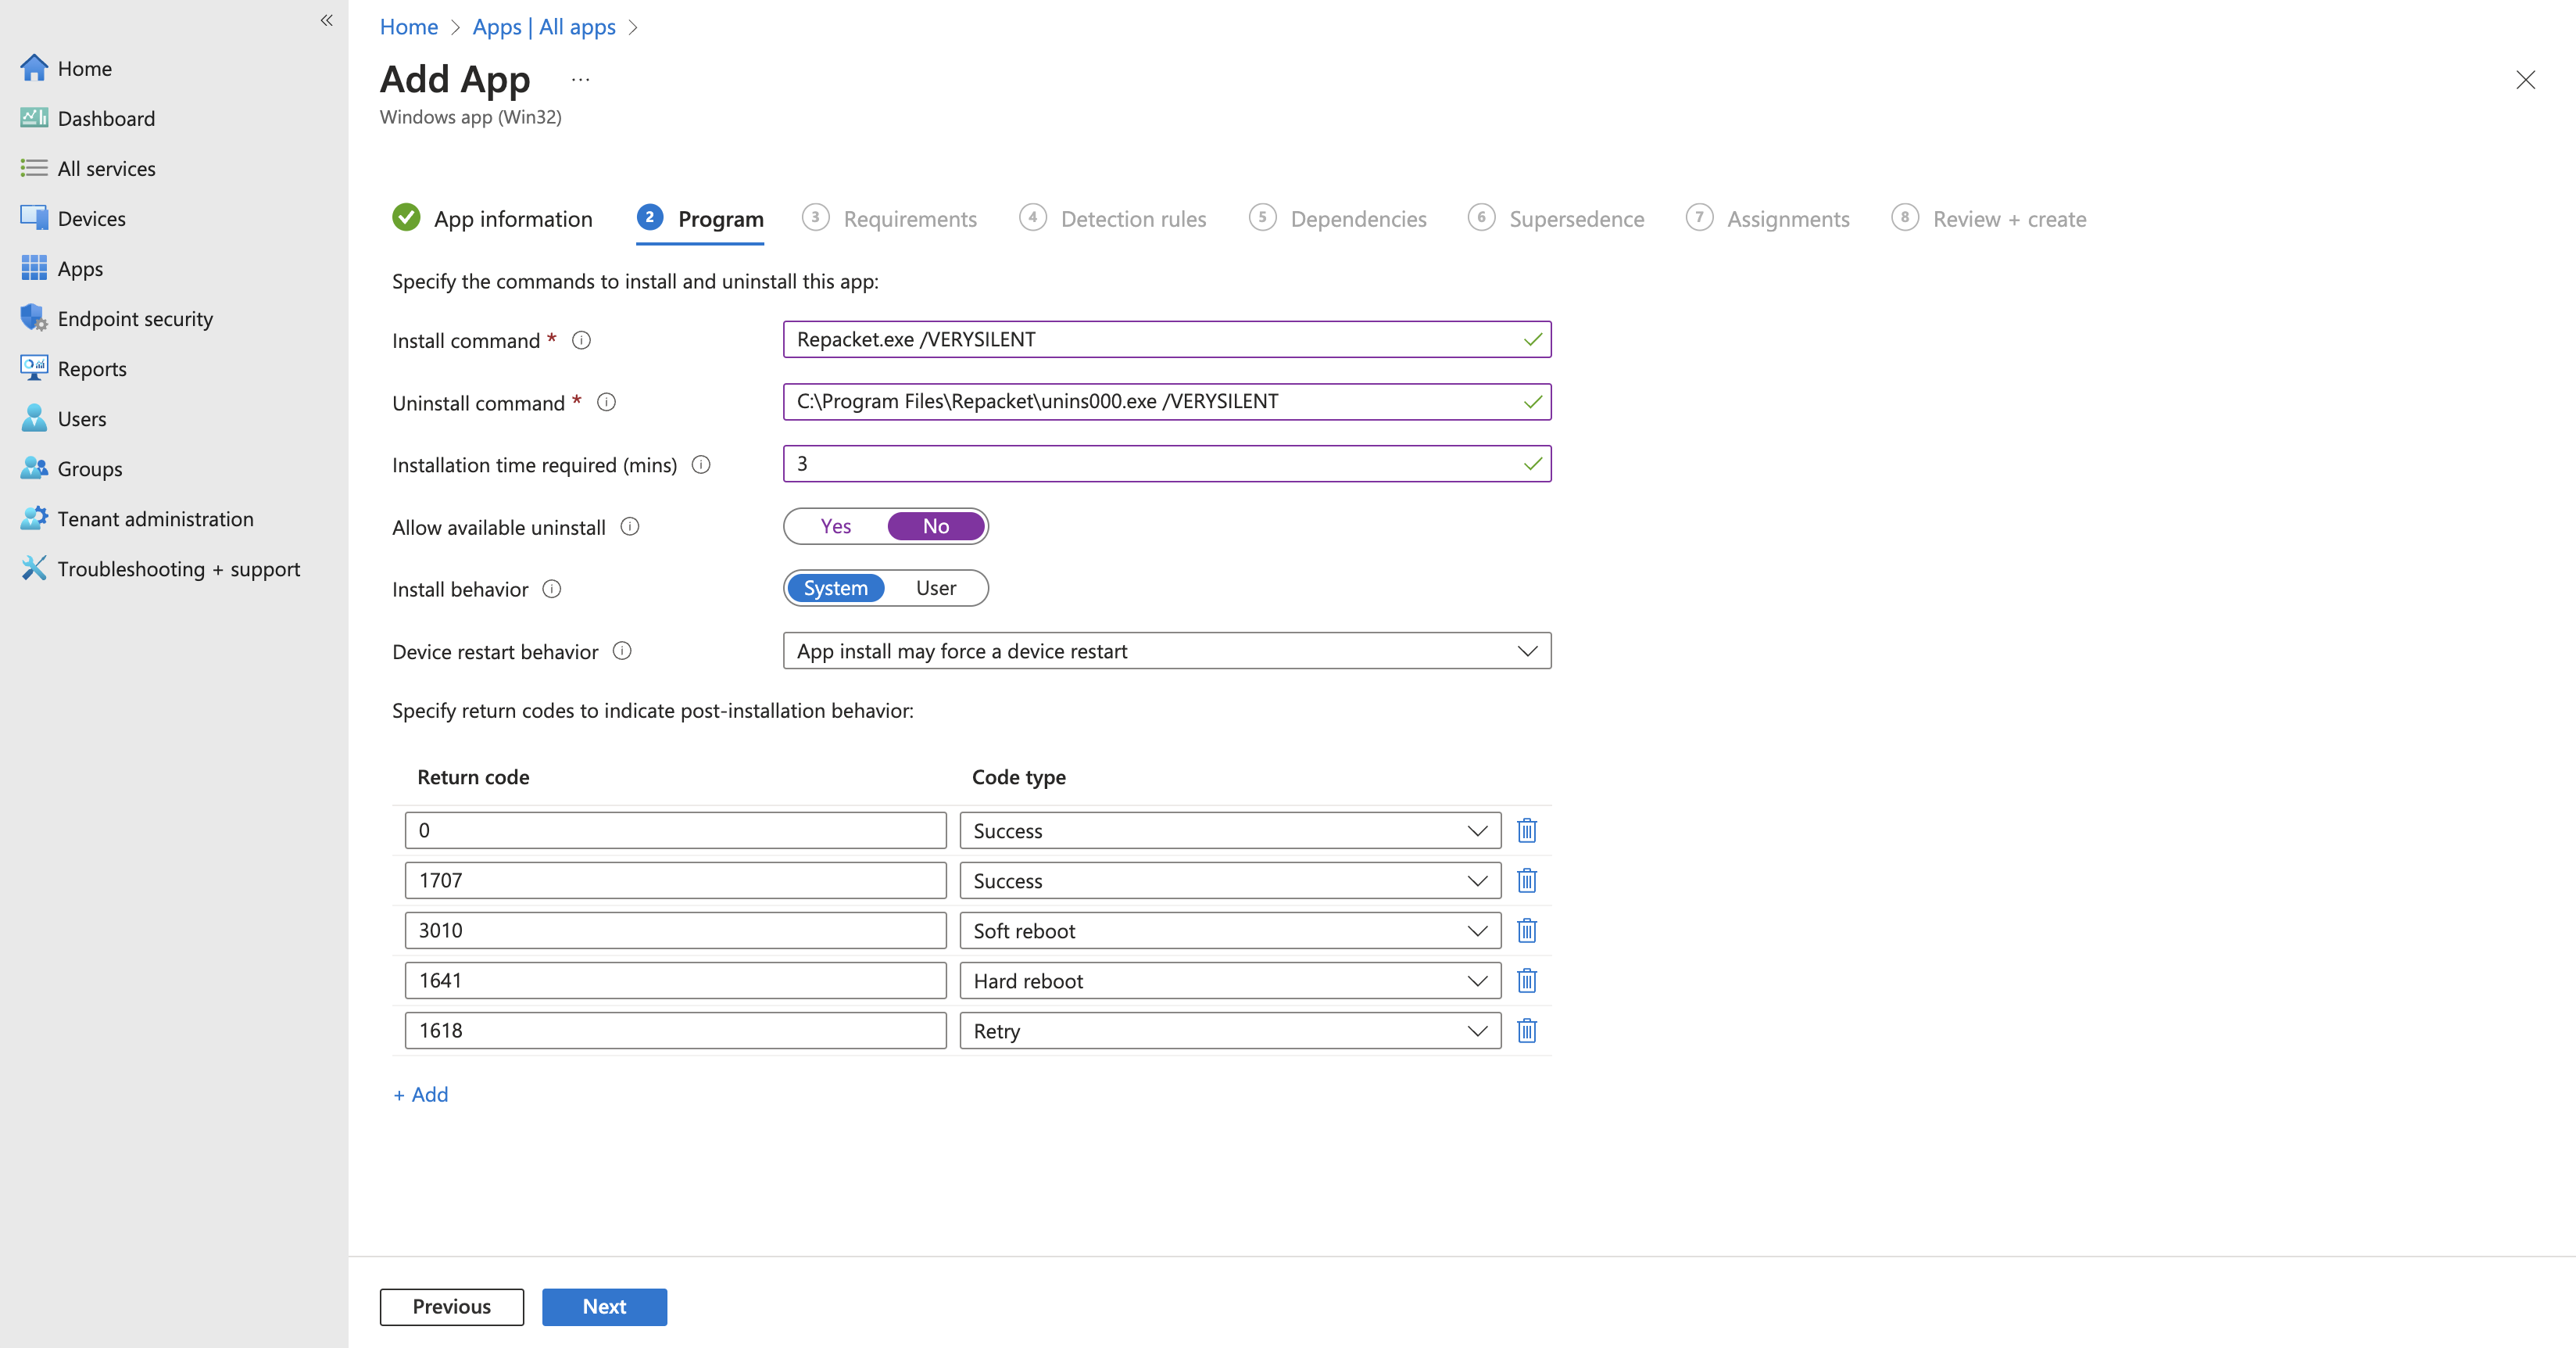Click the + Add return code link

coord(421,1095)
